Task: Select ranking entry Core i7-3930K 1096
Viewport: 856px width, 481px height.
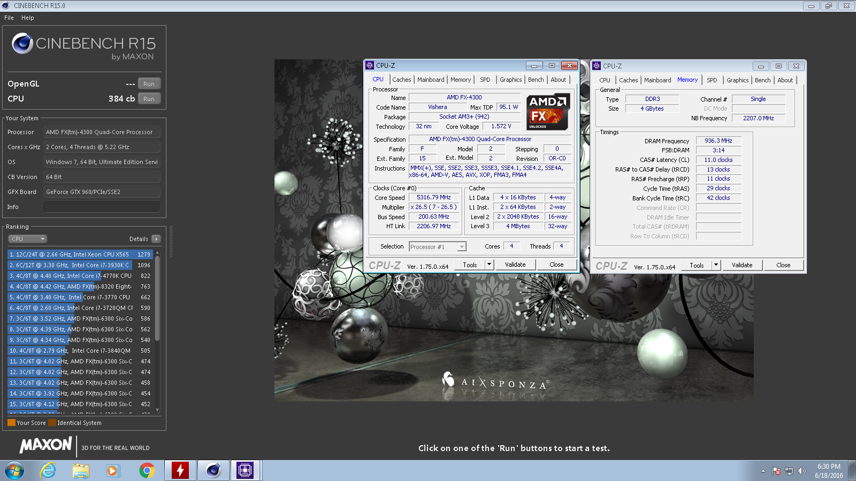Action: coord(80,265)
